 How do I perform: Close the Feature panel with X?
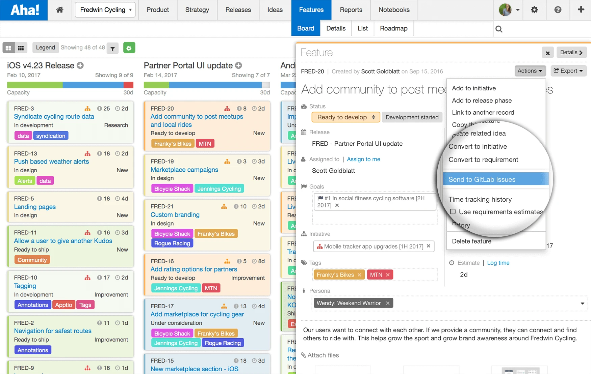(548, 53)
